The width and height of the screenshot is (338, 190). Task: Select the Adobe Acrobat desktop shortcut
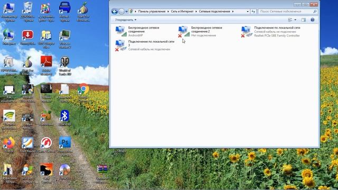pos(46,65)
